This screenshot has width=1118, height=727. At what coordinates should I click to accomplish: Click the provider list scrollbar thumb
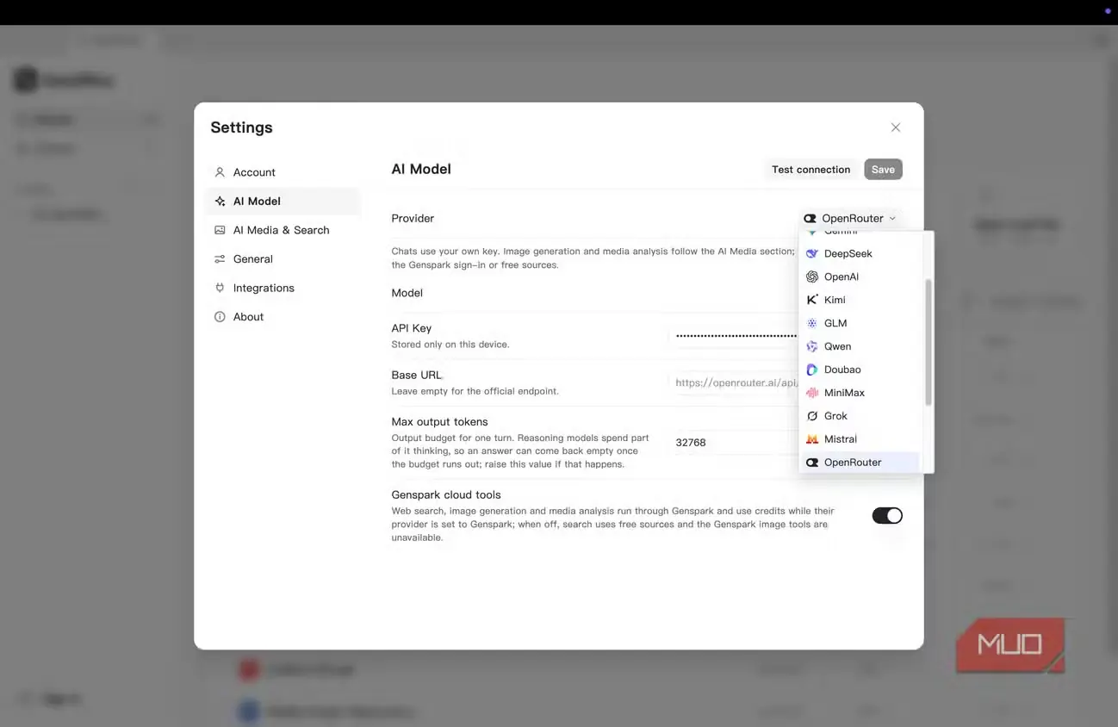click(x=929, y=342)
